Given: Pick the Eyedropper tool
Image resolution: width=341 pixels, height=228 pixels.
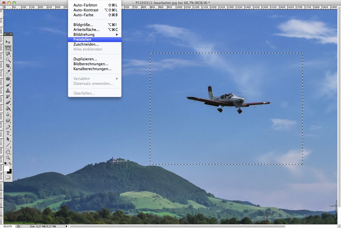Looking at the screenshot, I should coord(8,72).
